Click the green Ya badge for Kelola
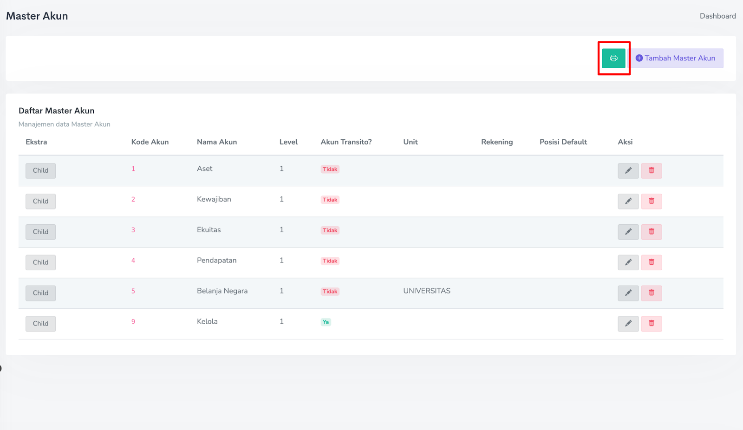Image resolution: width=743 pixels, height=430 pixels. [326, 322]
